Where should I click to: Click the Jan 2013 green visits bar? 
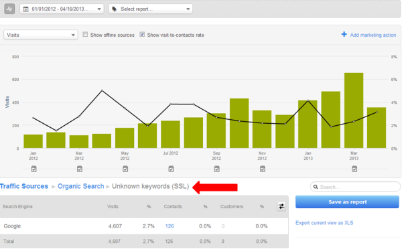[x=308, y=124]
